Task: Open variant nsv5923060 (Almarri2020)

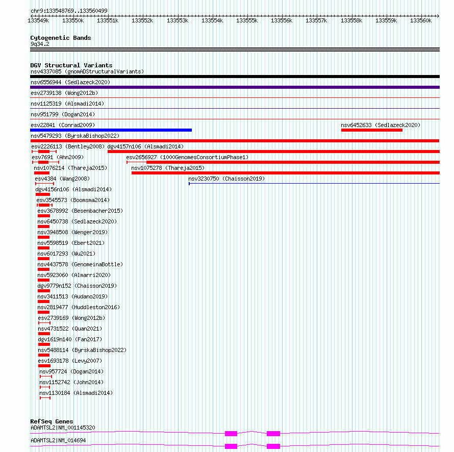Action: 74,275
